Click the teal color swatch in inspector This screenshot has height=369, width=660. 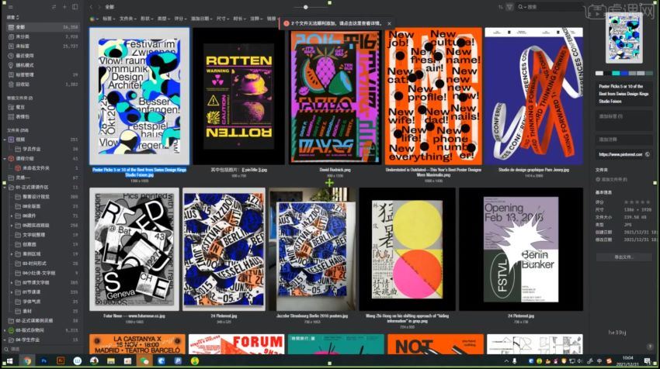point(616,73)
